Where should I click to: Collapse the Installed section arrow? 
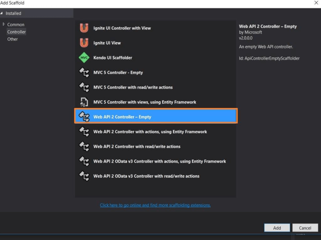coord(3,13)
